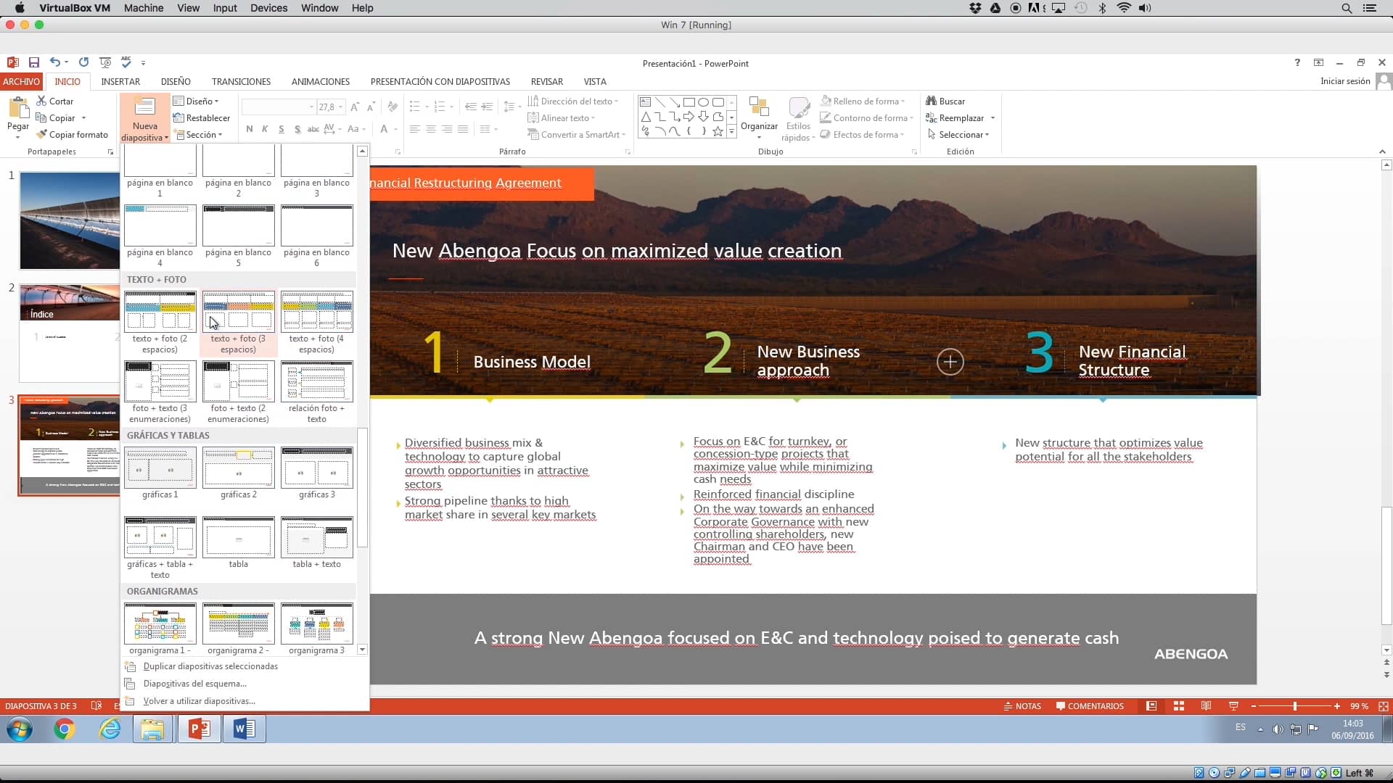The image size is (1393, 783).
Task: Center align the text
Action: (431, 129)
